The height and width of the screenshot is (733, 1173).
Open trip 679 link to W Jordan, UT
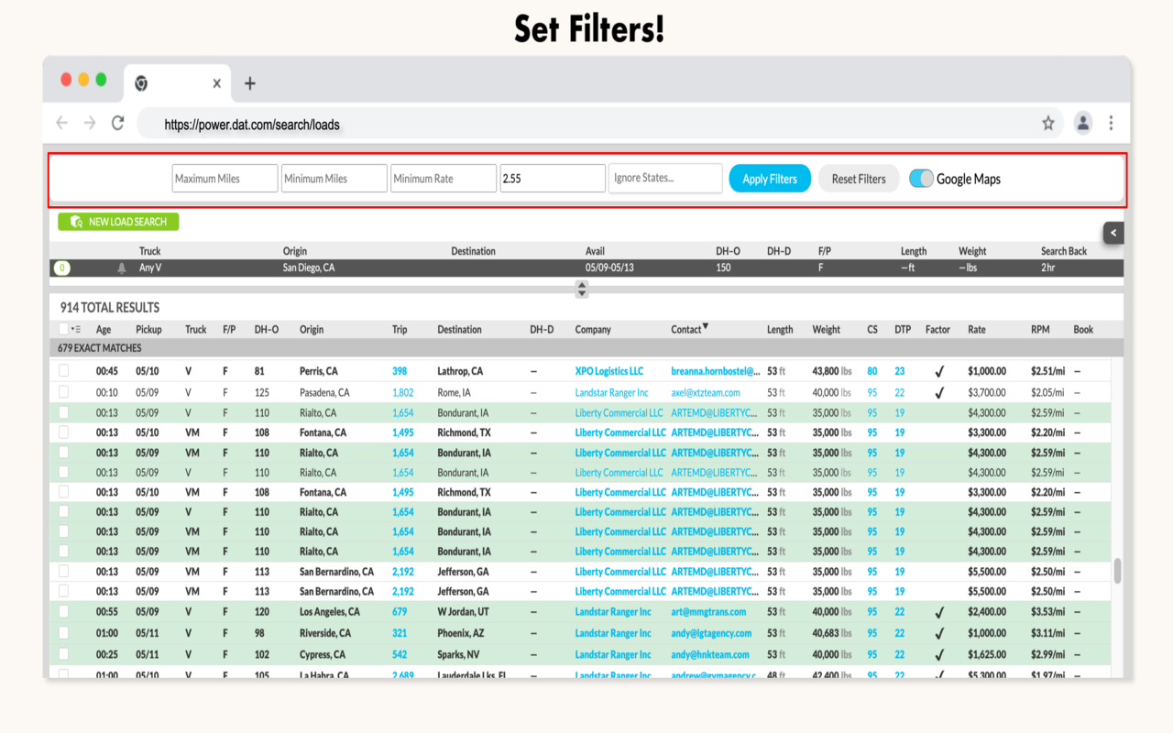coord(400,611)
